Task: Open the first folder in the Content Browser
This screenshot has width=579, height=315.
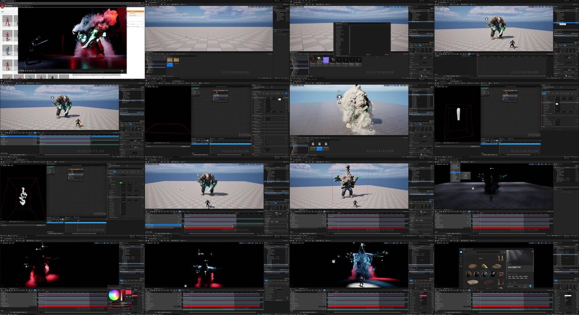Action: [170, 60]
